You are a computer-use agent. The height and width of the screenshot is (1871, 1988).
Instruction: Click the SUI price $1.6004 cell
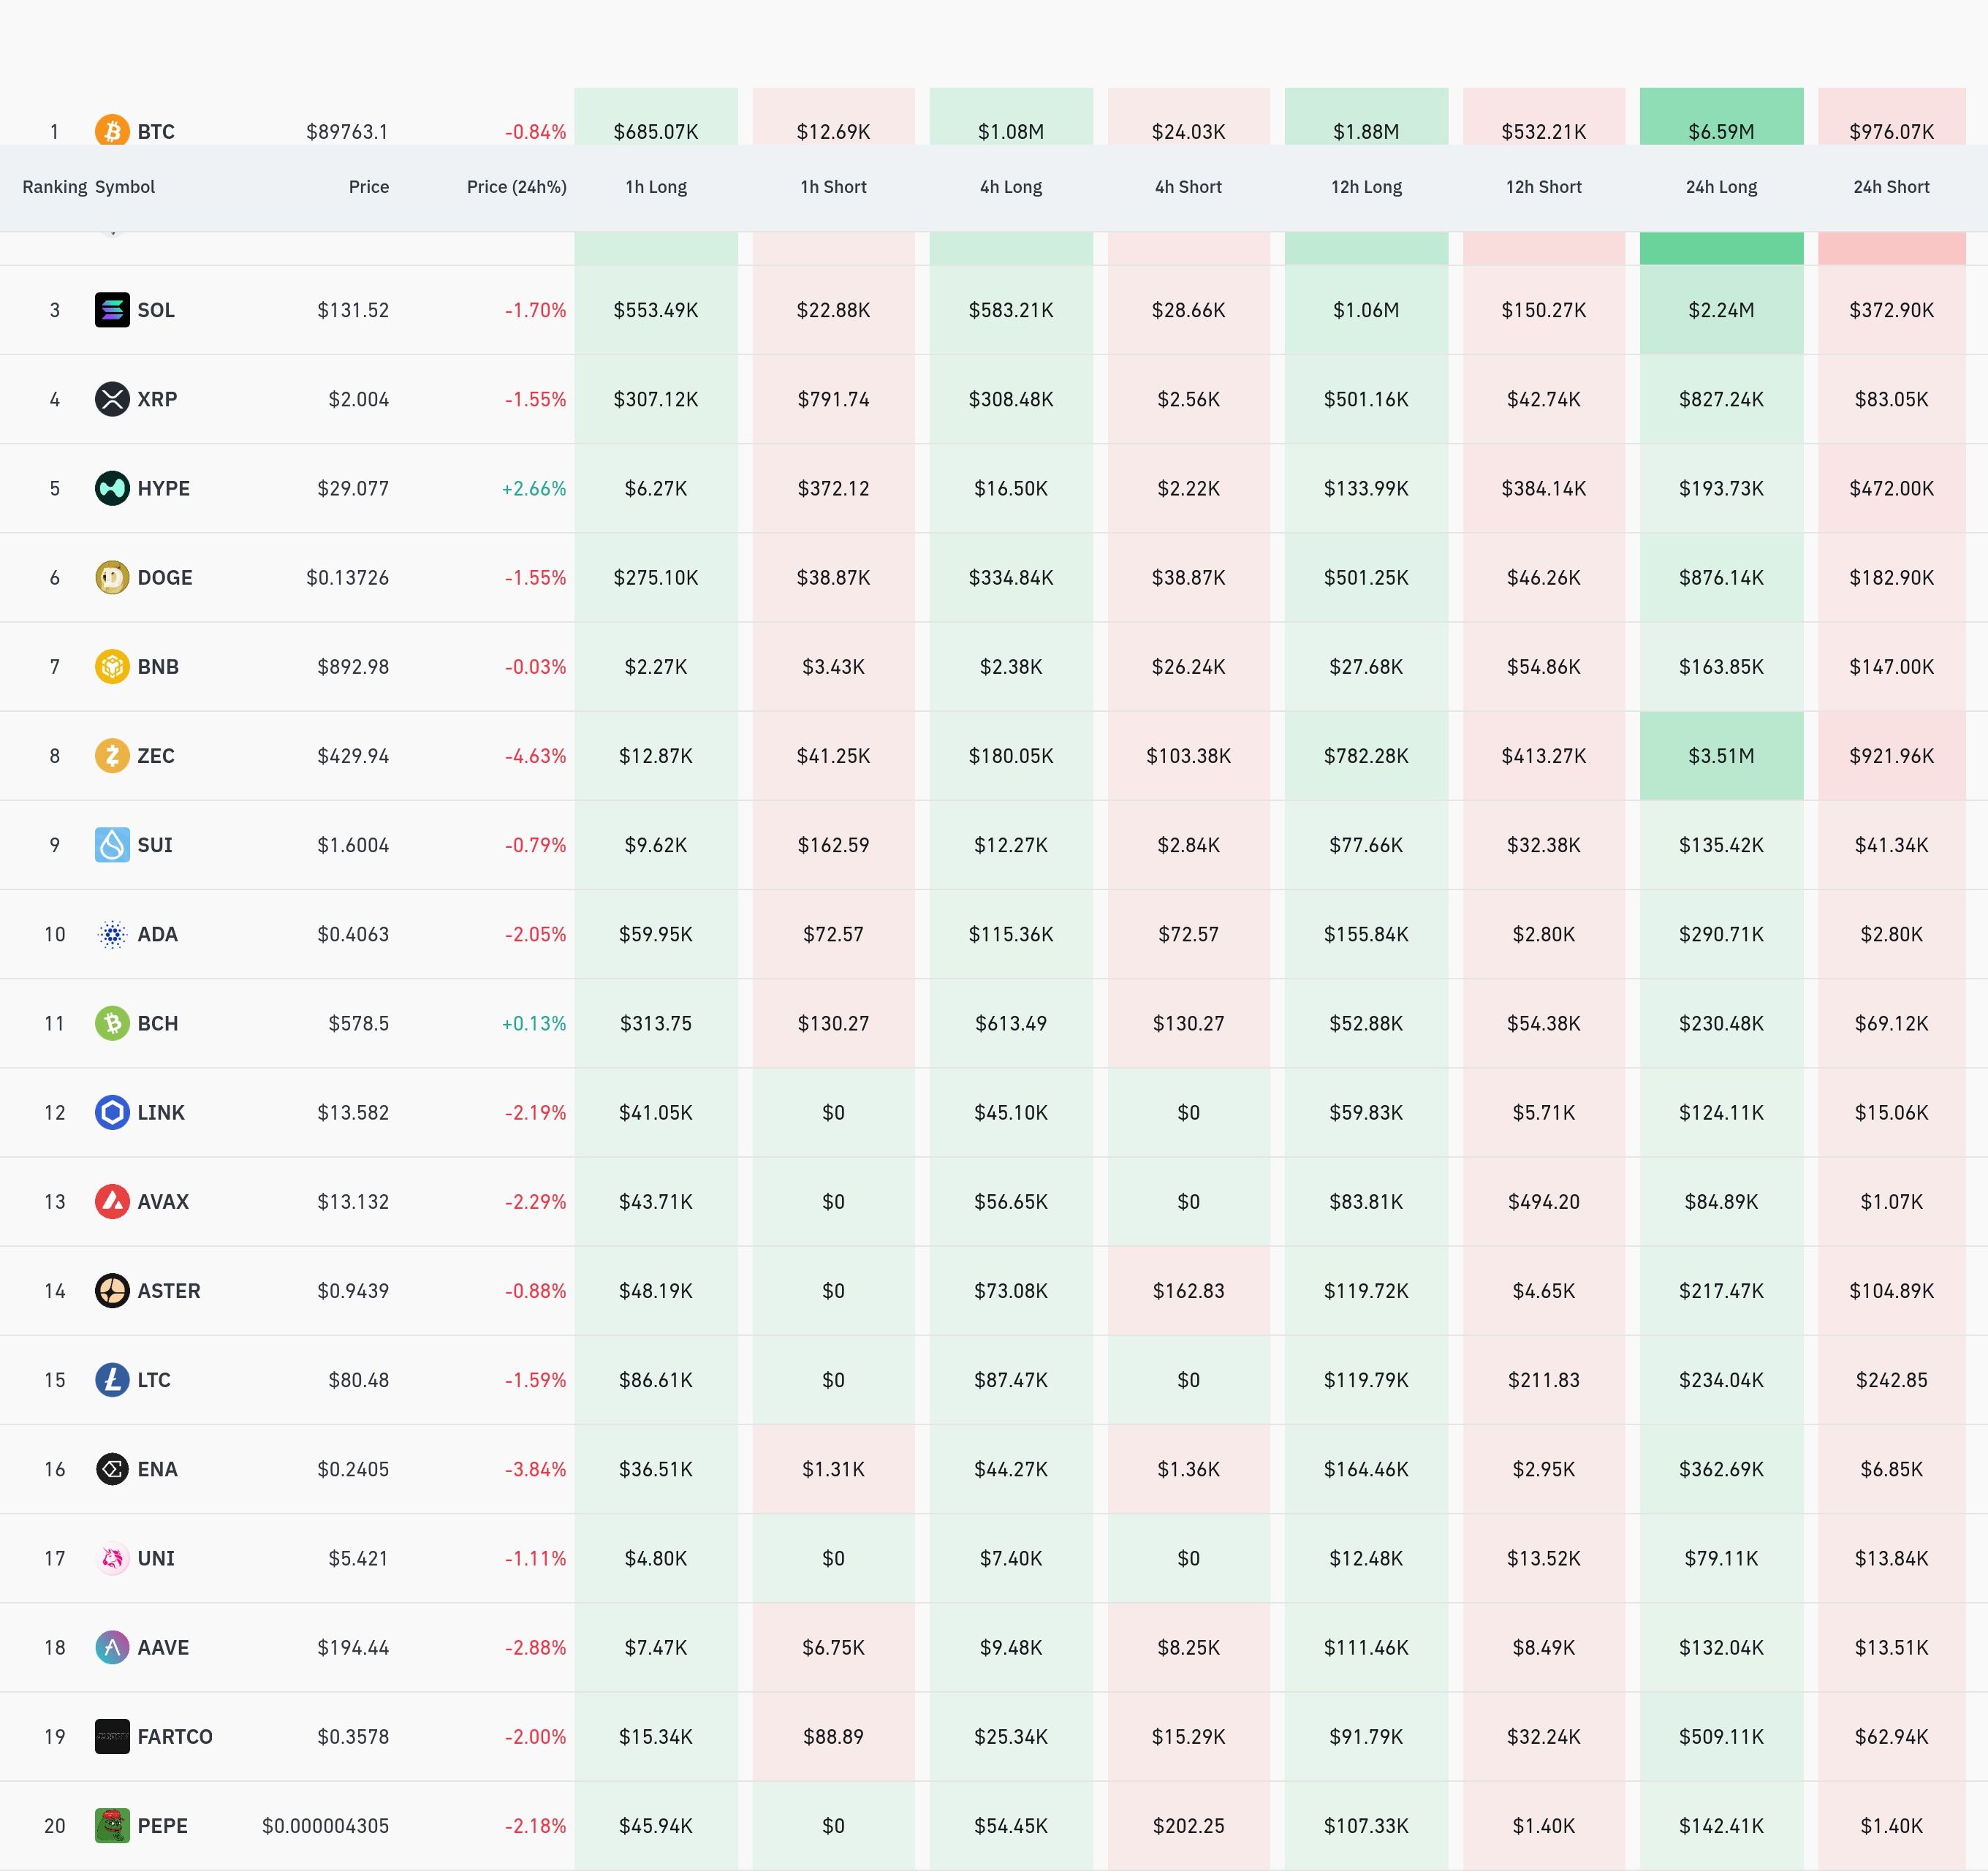pos(353,845)
